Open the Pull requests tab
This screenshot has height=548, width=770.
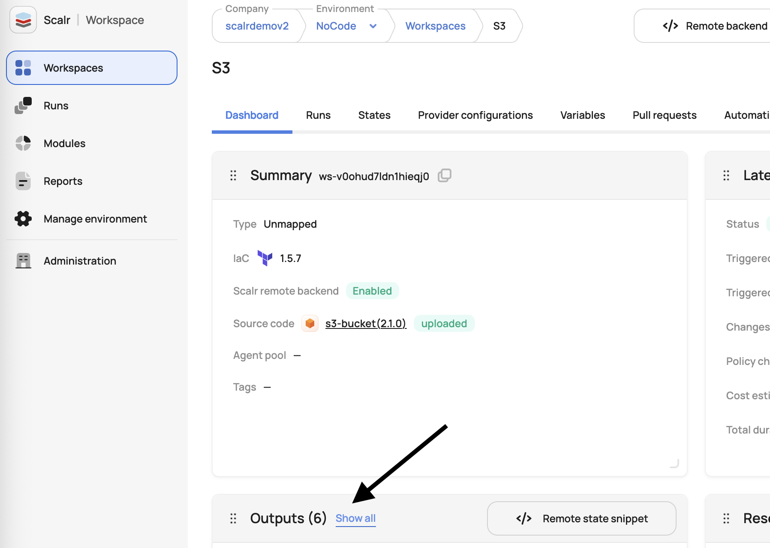point(665,115)
